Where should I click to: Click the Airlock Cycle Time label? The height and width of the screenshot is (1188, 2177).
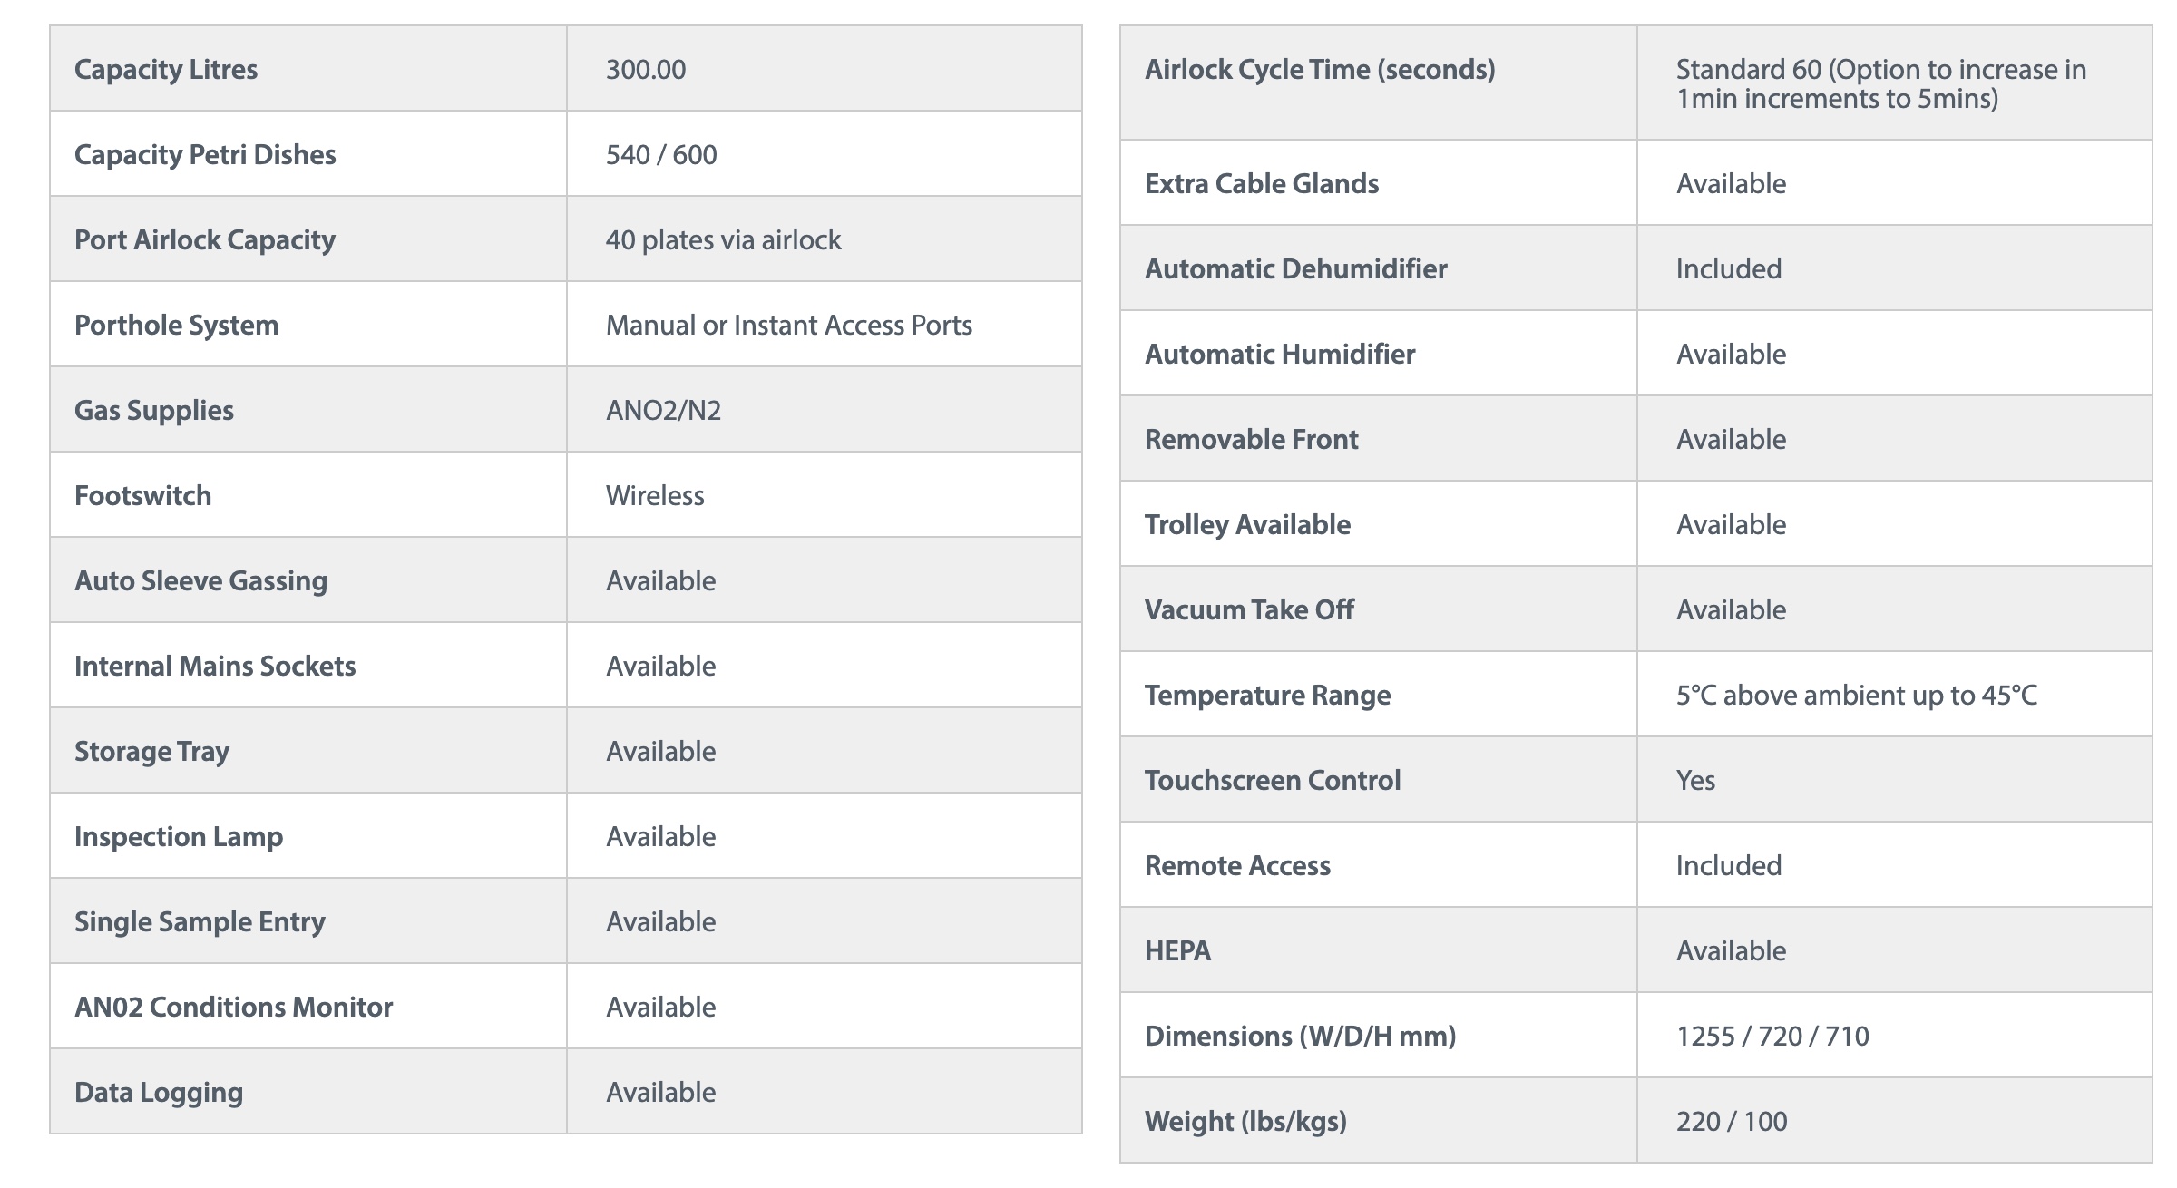pyautogui.click(x=1320, y=70)
